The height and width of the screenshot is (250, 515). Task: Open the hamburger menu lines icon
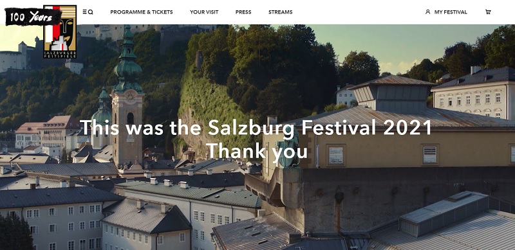(x=84, y=12)
